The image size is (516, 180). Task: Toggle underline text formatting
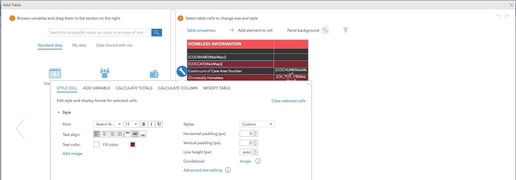pyautogui.click(x=159, y=124)
